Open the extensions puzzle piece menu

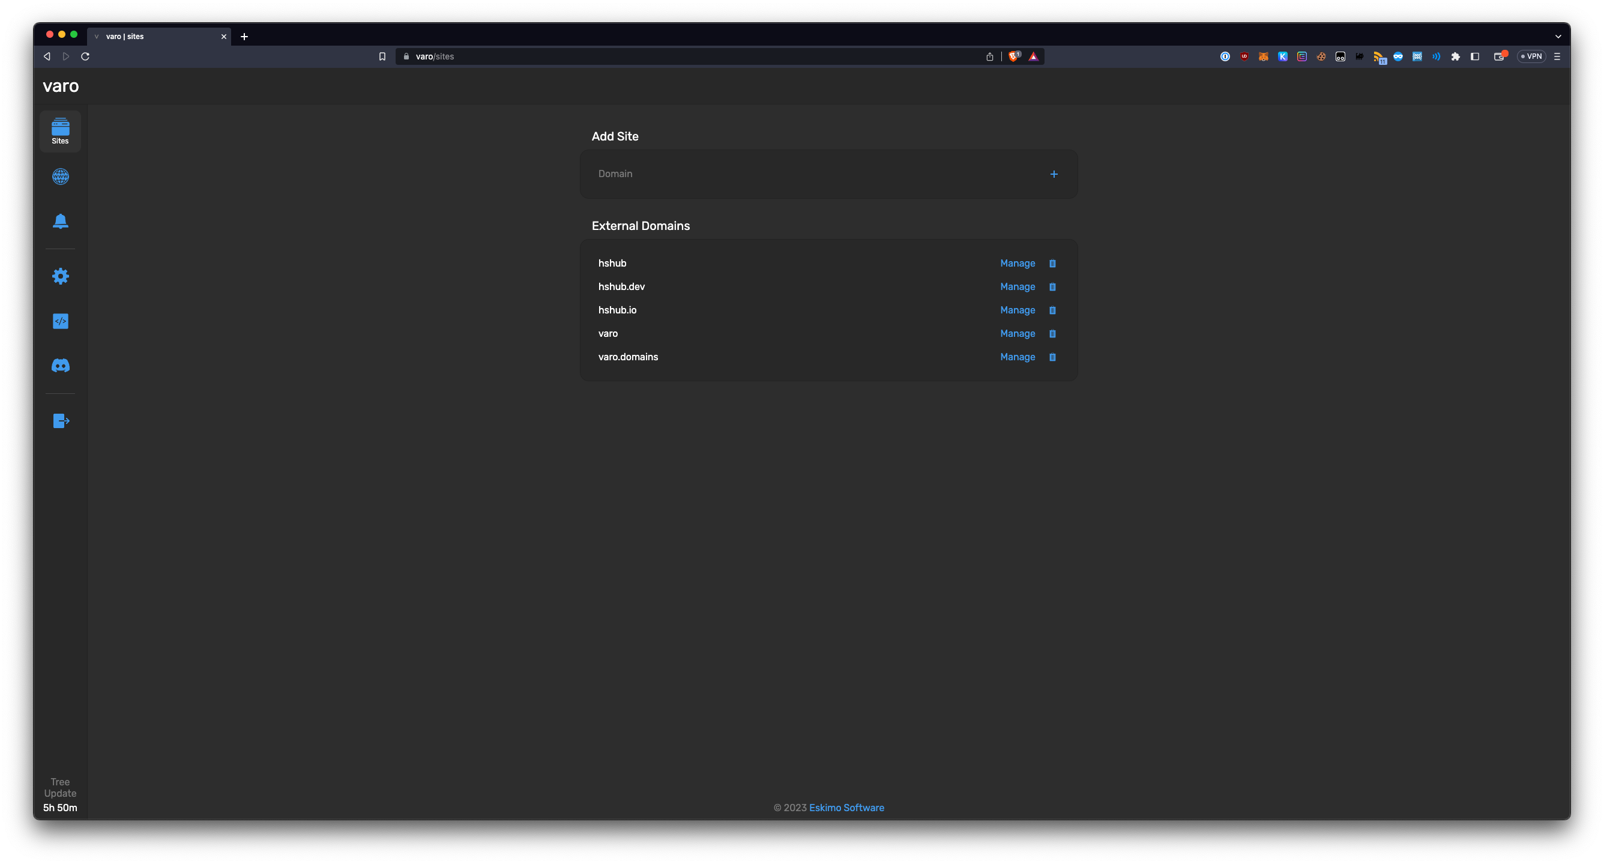coord(1455,56)
